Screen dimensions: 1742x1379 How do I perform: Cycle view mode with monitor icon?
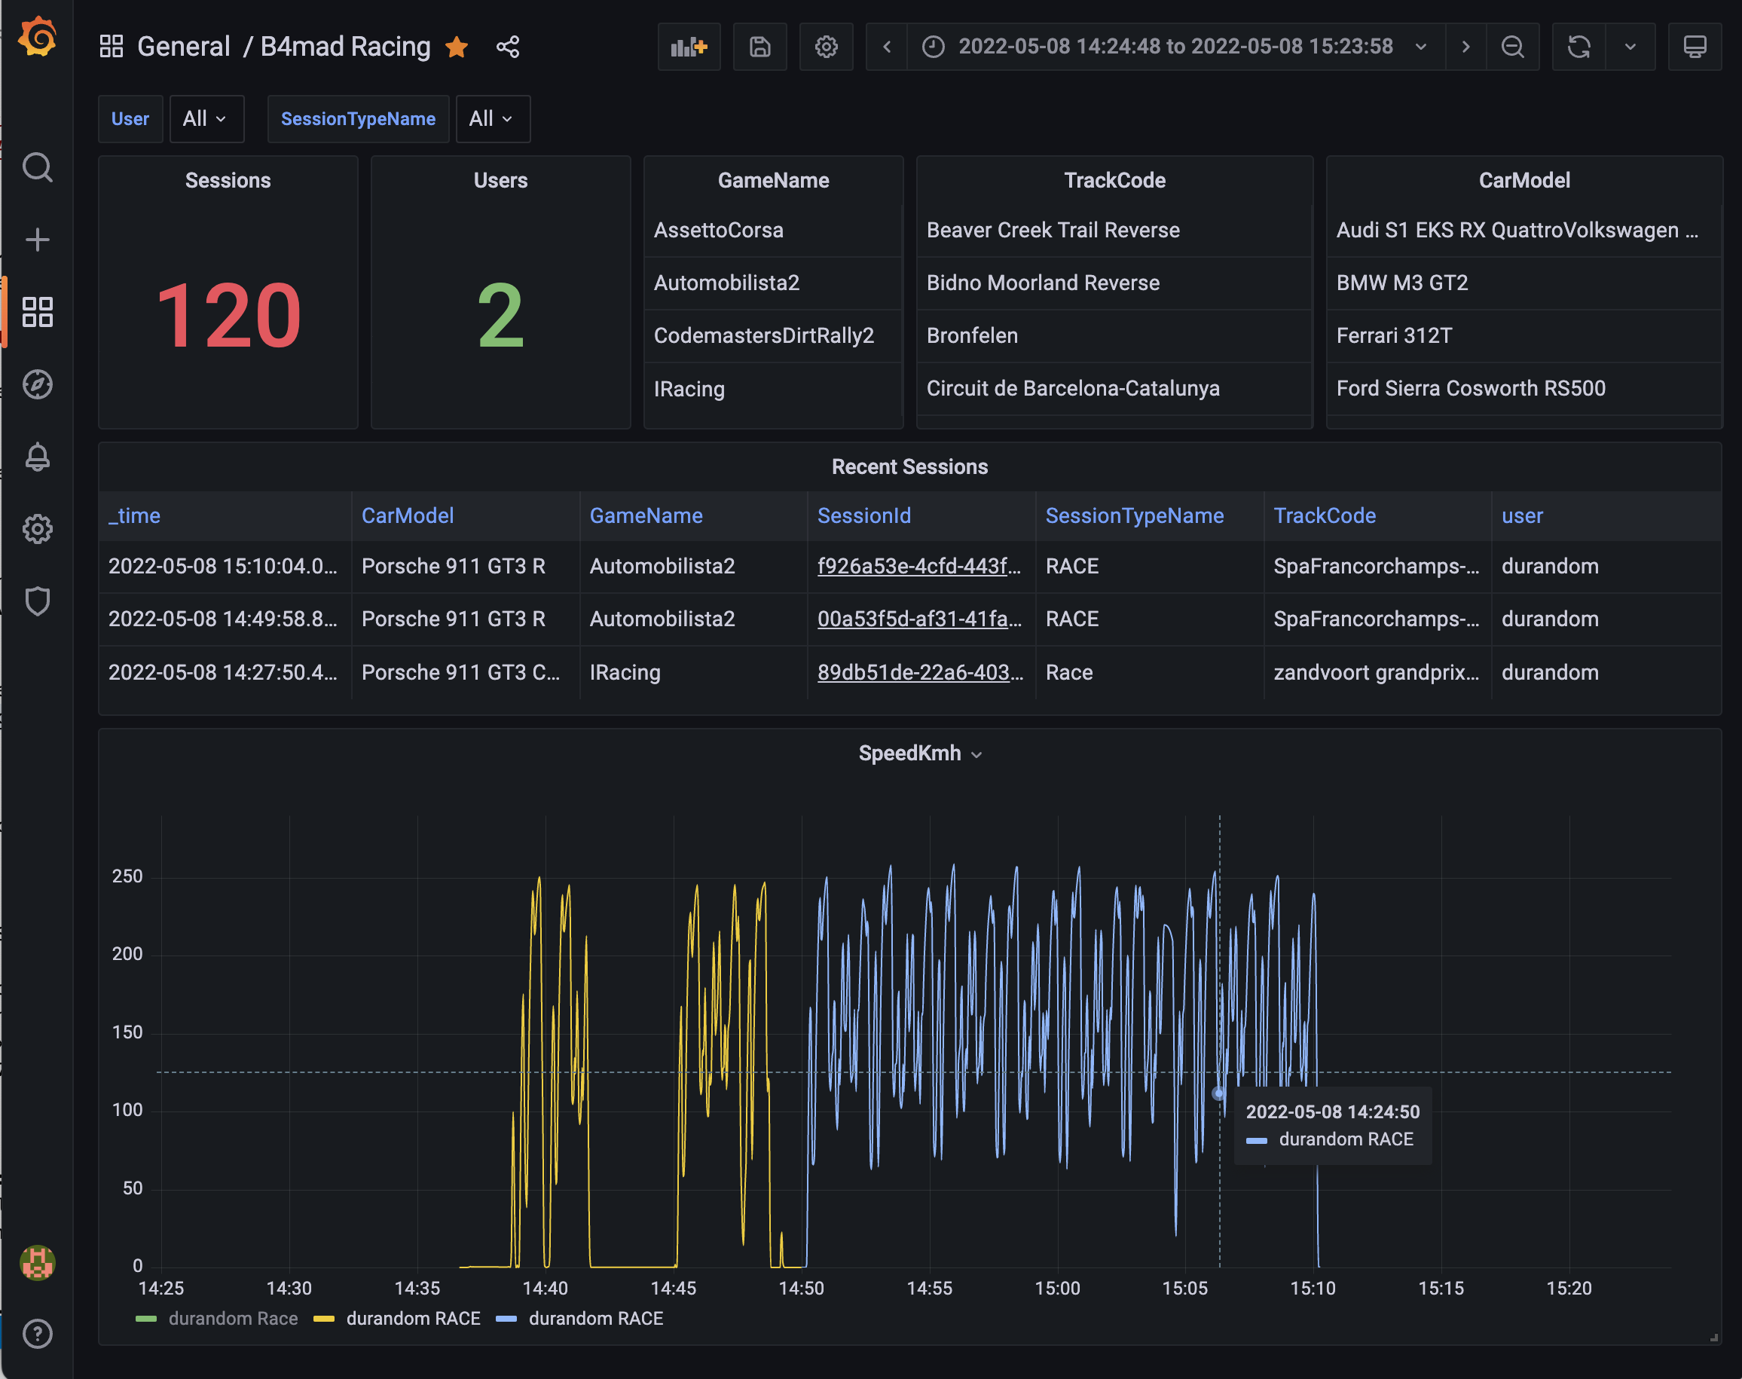pos(1695,47)
